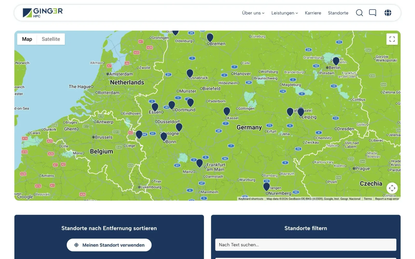
Task: Open Keyboard shortcuts on map
Action: [x=251, y=199]
